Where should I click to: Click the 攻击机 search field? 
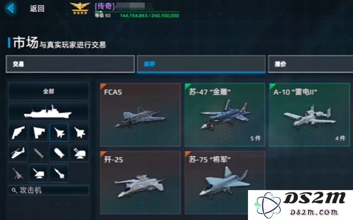[x=49, y=190]
